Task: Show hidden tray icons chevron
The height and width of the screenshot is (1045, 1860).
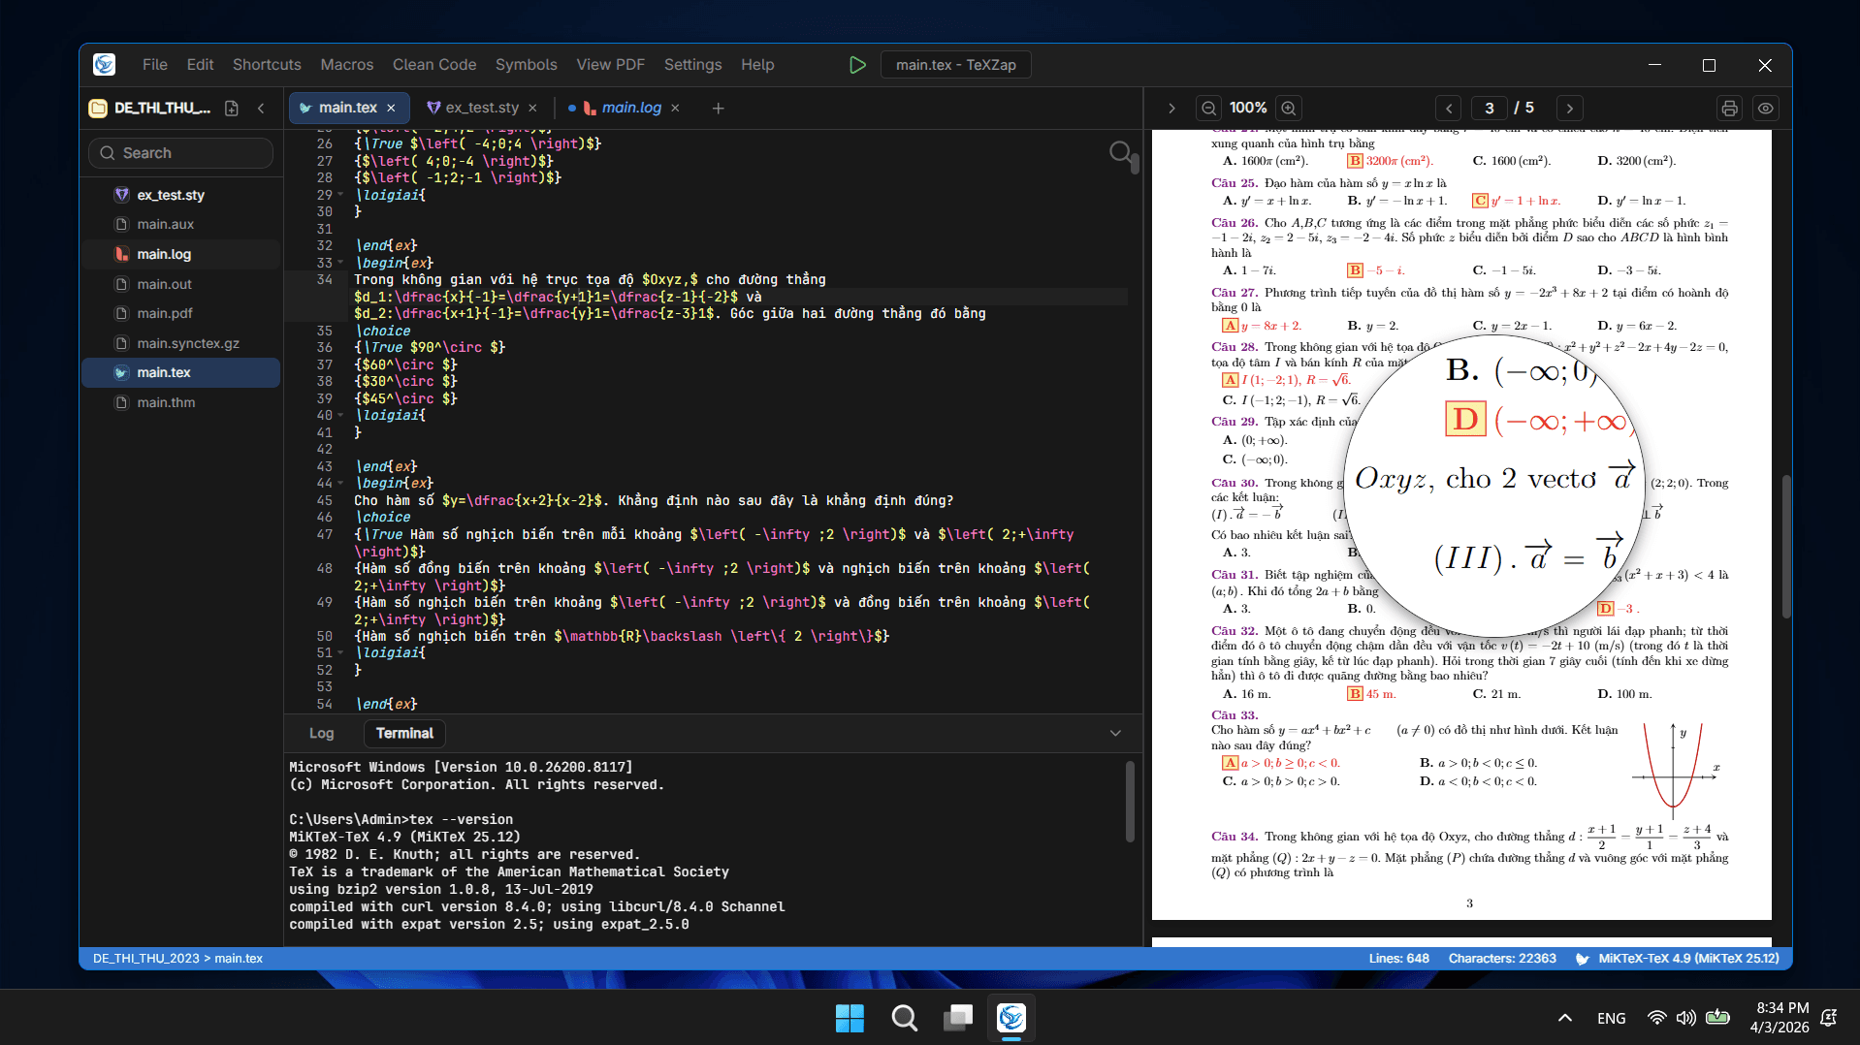Action: [x=1565, y=1018]
